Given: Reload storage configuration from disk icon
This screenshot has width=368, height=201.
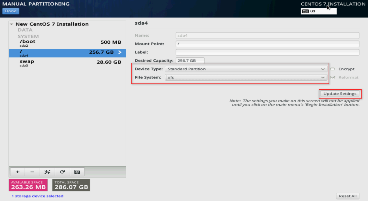Looking at the screenshot, I should (62, 172).
